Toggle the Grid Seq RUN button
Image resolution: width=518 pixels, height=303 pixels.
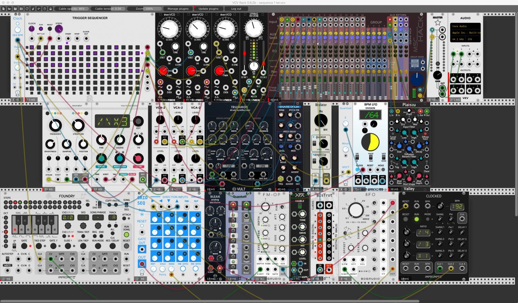coord(142,214)
